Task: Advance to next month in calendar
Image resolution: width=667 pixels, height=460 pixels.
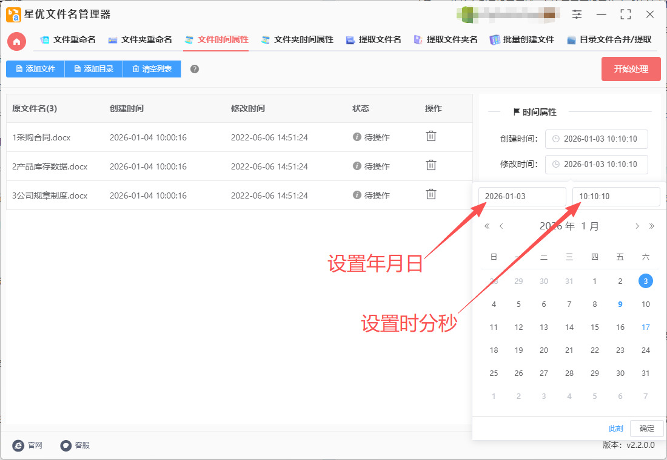Action: (637, 226)
